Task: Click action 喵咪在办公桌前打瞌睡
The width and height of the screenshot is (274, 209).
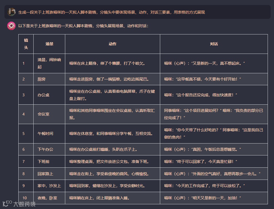Action: (112, 149)
